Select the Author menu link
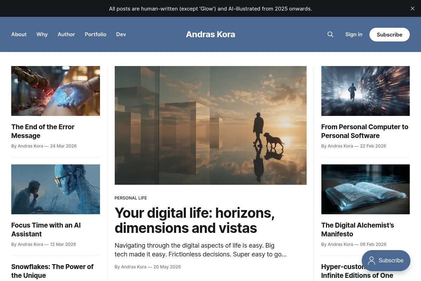Viewport: 421px width, 281px height. click(66, 34)
